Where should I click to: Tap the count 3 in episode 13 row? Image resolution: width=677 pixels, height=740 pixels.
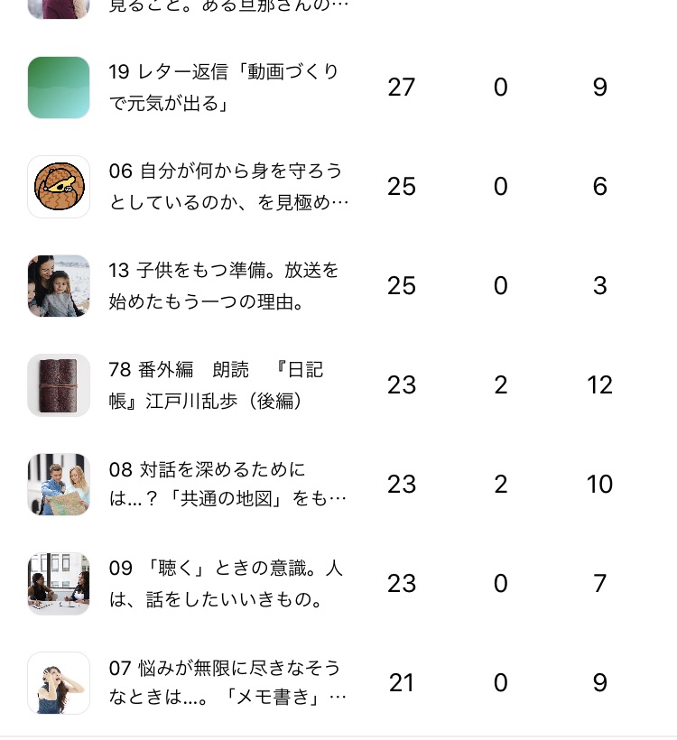click(600, 286)
